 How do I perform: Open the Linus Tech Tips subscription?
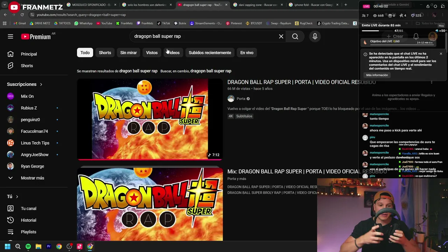[35, 143]
